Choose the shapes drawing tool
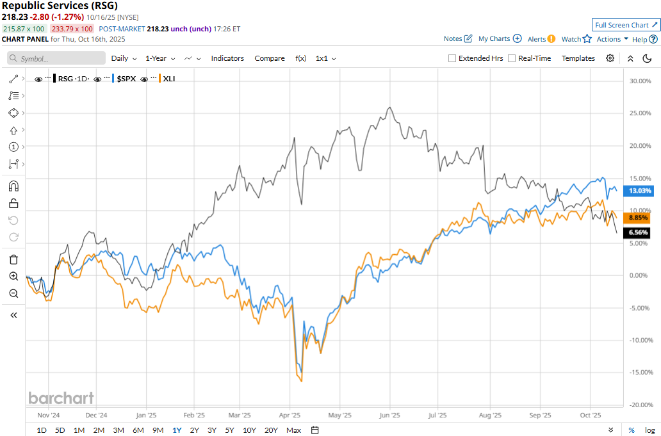Image resolution: width=661 pixels, height=436 pixels. [x=13, y=113]
